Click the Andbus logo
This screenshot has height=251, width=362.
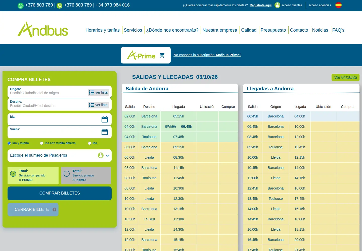coord(43,30)
